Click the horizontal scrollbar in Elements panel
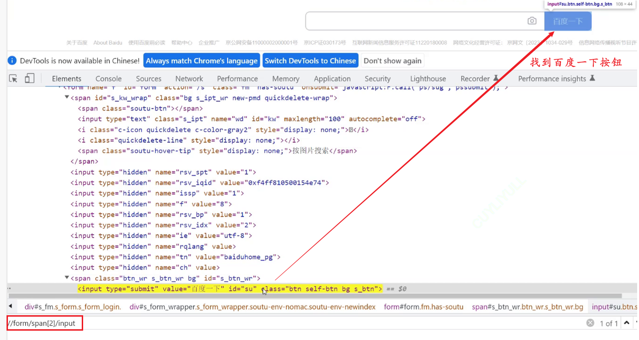The width and height of the screenshot is (639, 340). pyautogui.click(x=315, y=296)
